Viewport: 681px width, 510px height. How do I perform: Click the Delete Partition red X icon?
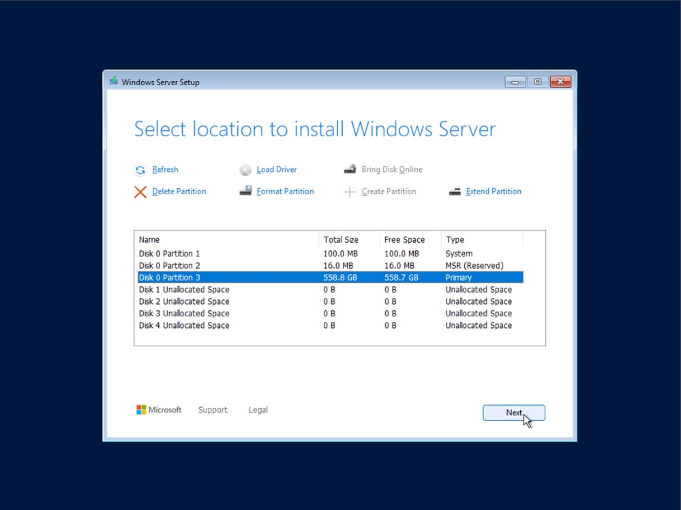click(x=140, y=192)
